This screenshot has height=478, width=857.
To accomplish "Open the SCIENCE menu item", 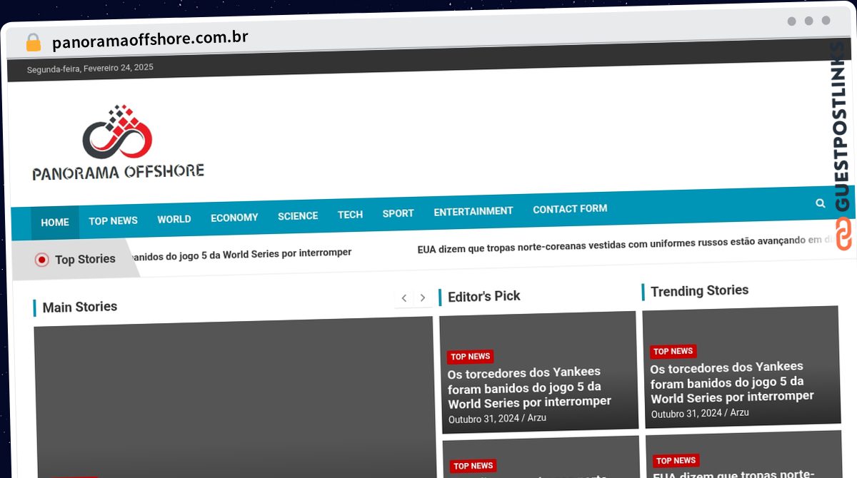I will pyautogui.click(x=298, y=216).
